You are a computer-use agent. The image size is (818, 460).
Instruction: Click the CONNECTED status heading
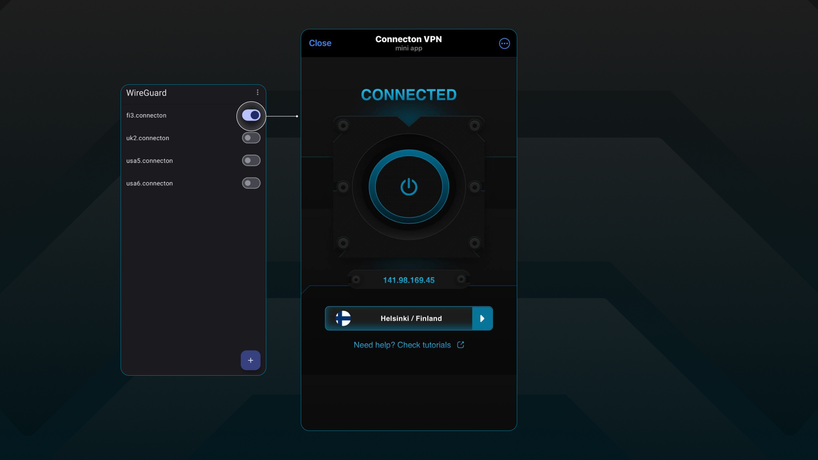click(x=409, y=95)
